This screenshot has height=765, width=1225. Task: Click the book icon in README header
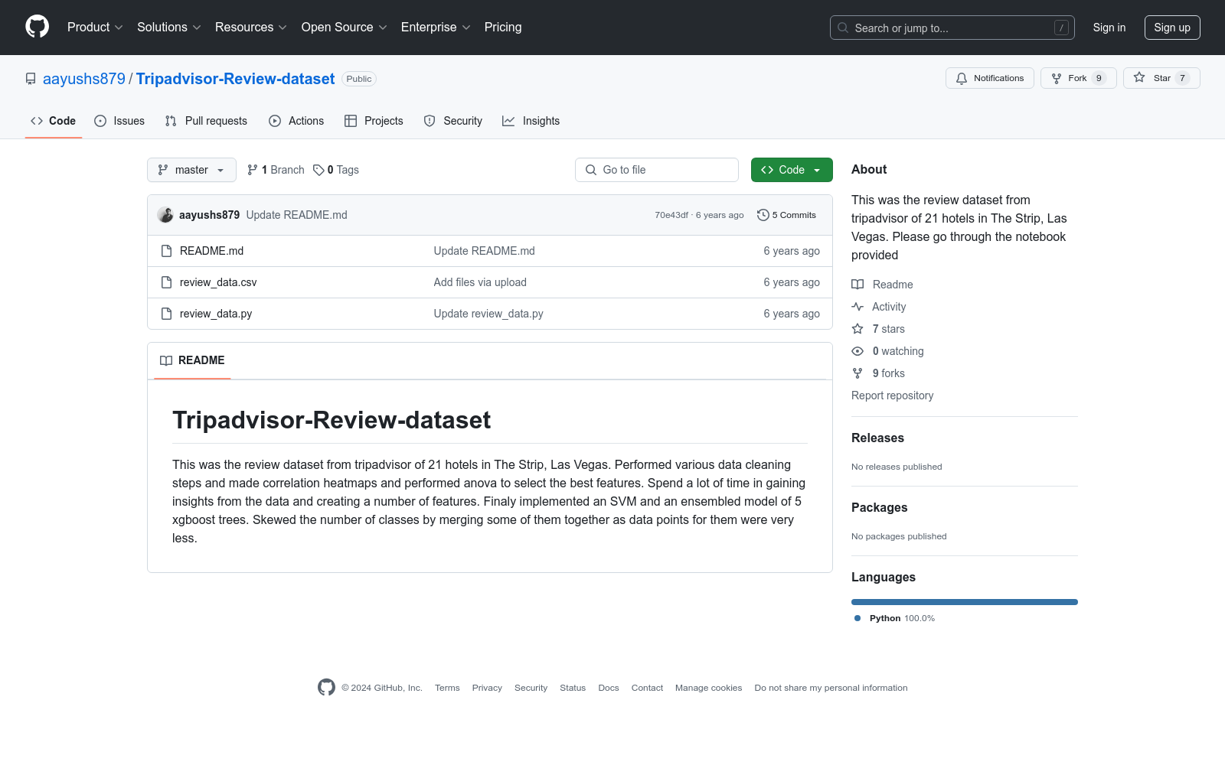pos(166,360)
